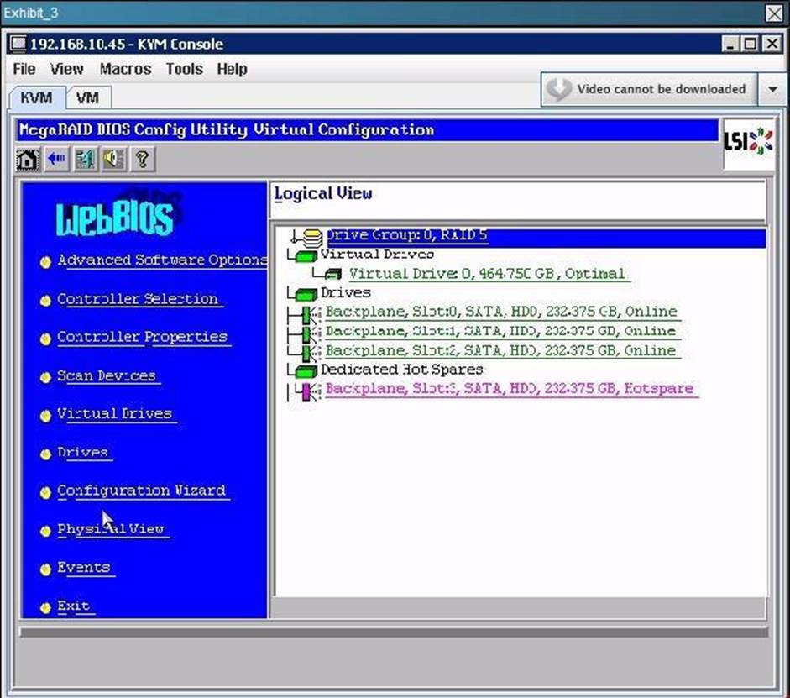Click the LSI logo icon

[748, 143]
